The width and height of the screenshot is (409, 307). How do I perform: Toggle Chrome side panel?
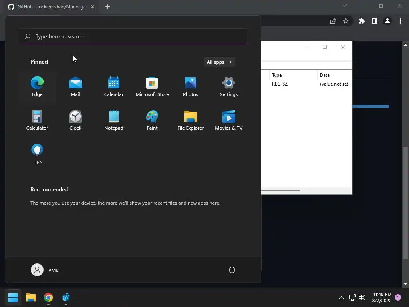tap(375, 21)
